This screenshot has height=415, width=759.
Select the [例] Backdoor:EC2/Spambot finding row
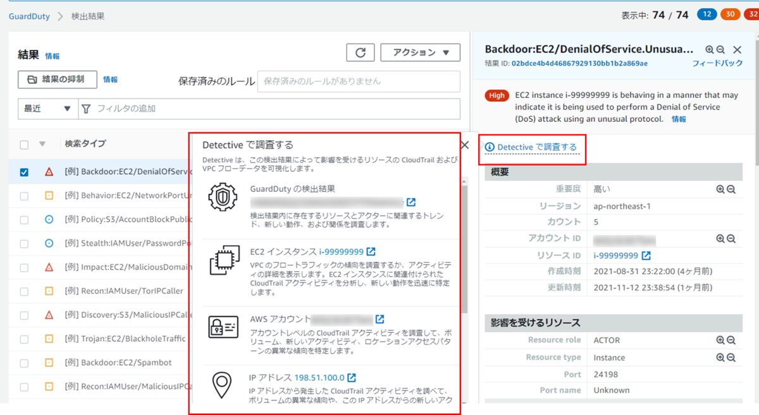pyautogui.click(x=118, y=363)
